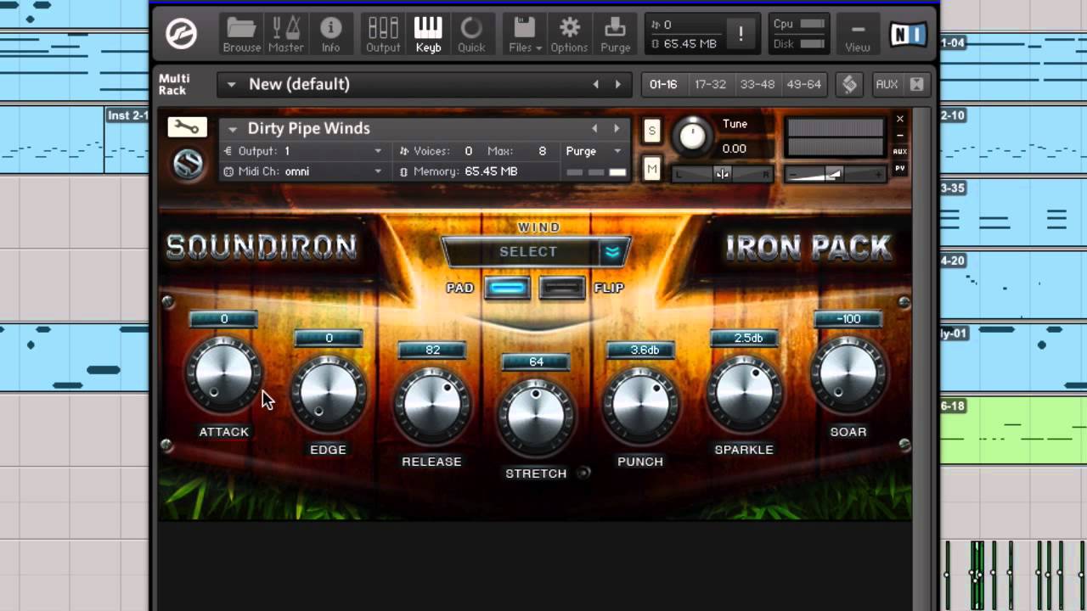Open the Master metronome panel
Viewport: 1087px width, 611px height.
(x=286, y=35)
